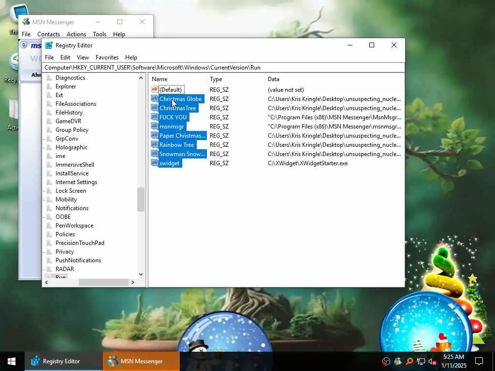
Task: Open the Windows Start button
Action: pos(12,361)
